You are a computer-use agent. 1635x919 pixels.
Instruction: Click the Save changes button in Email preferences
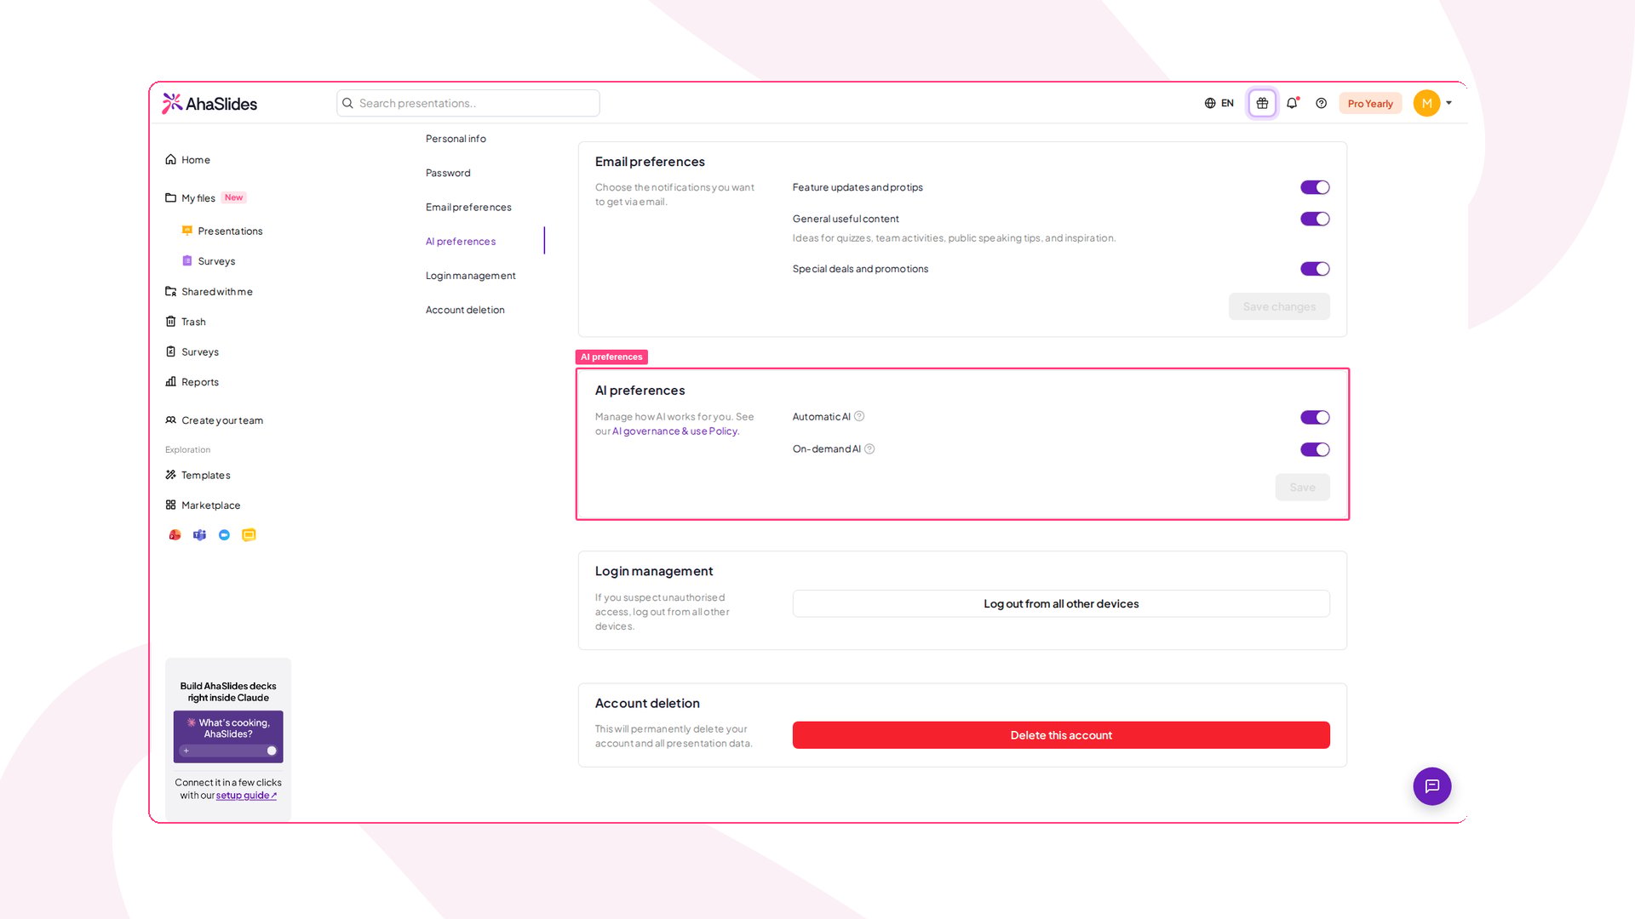(1279, 306)
